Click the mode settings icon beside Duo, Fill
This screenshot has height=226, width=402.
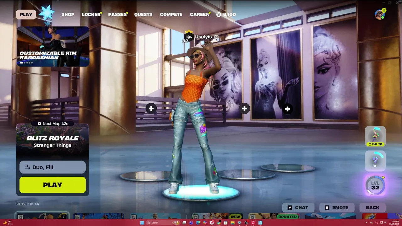coord(27,167)
